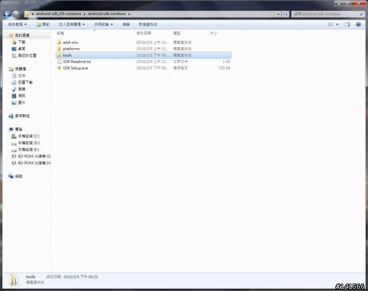Click the Homegroup icon in sidebar
The width and height of the screenshot is (368, 291).
click(x=11, y=116)
